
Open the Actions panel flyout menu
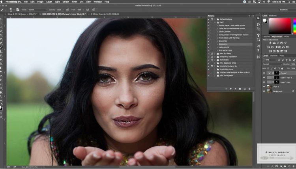point(253,16)
